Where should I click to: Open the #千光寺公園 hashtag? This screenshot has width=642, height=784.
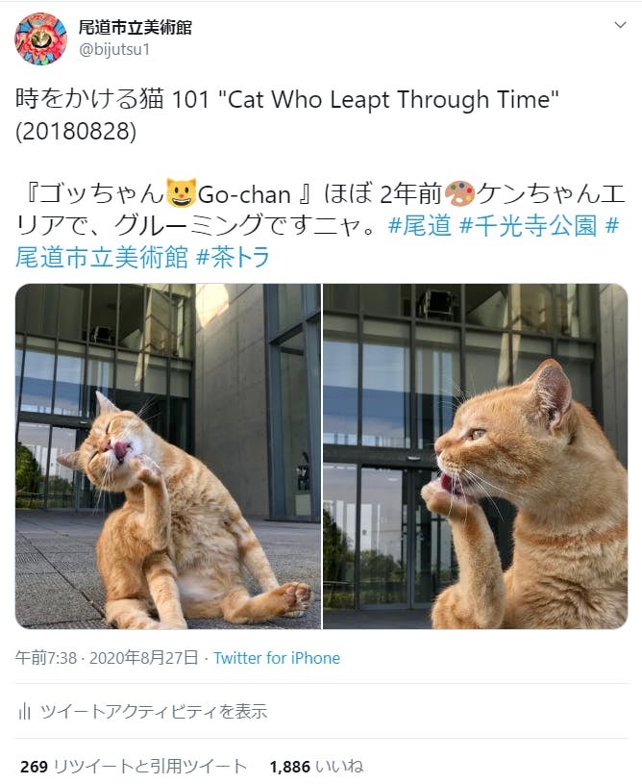[528, 226]
